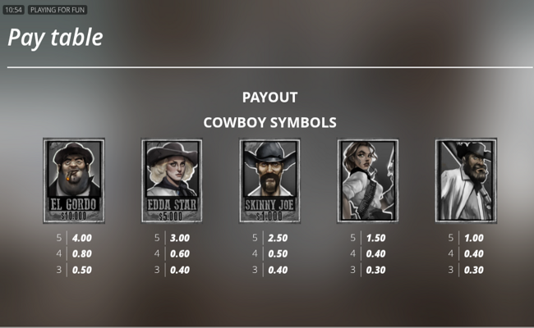
Task: Select the Edda Star poster symbol
Action: pos(172,180)
